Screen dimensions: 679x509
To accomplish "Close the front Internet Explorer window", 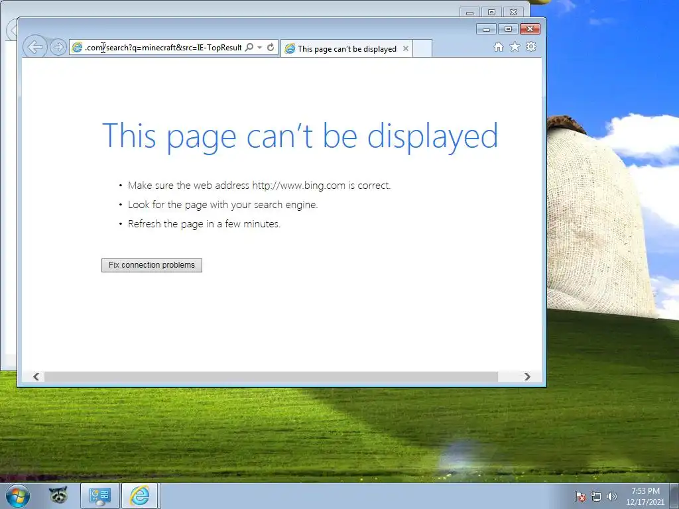I will coord(530,29).
